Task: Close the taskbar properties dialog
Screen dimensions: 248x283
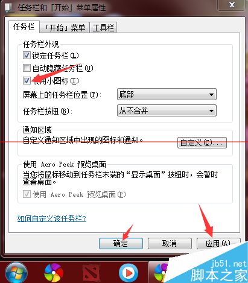Action: point(232,5)
